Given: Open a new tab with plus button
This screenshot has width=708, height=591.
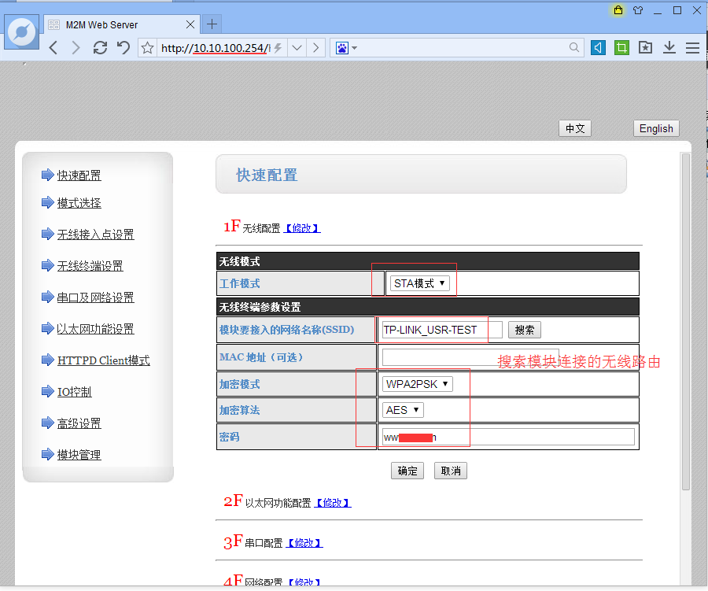Looking at the screenshot, I should click(x=211, y=24).
